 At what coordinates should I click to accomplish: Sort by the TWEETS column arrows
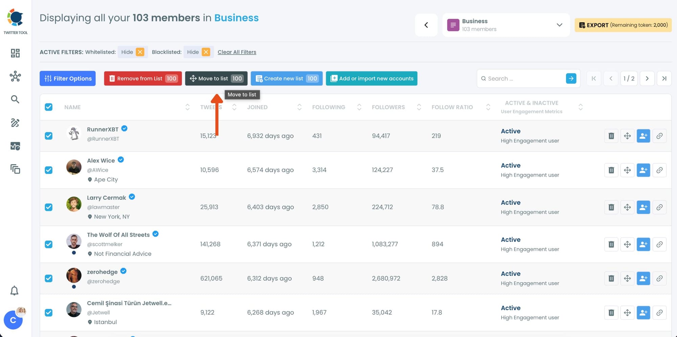click(x=234, y=107)
